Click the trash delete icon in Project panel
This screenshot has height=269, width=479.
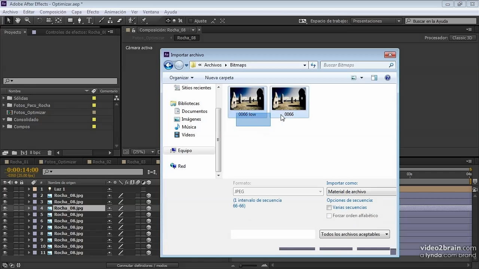49,152
